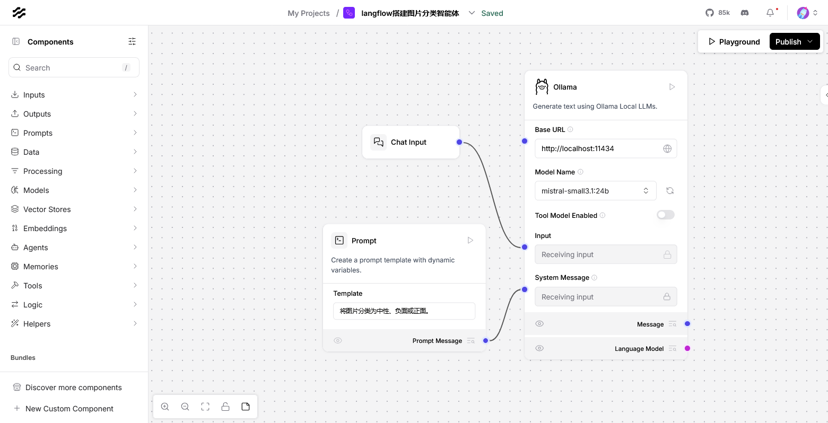Expand the Outputs category
The height and width of the screenshot is (423, 828).
click(74, 114)
